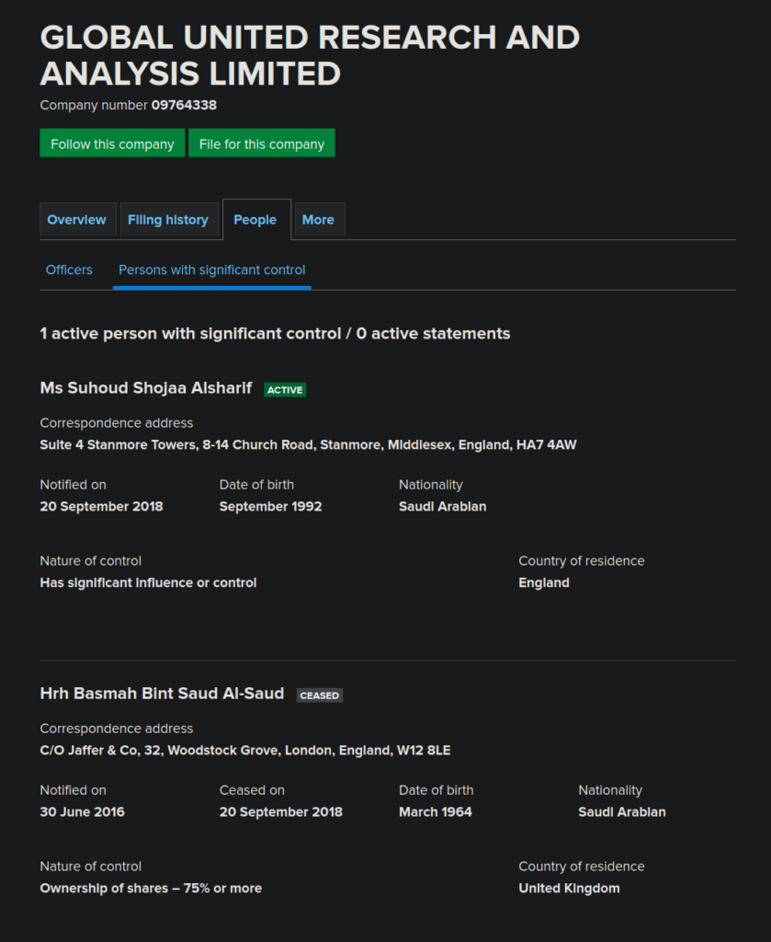Screen dimensions: 771x942
Task: Click Has significant influence or control text
Action: [148, 583]
